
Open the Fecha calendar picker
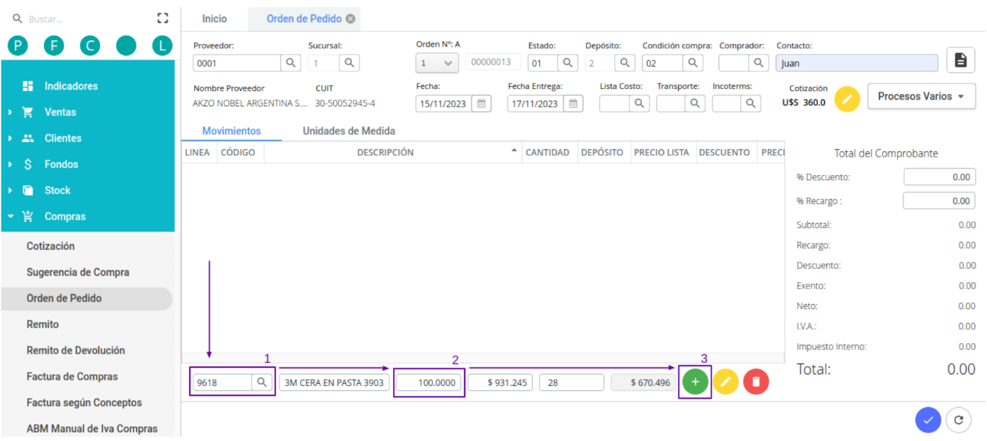click(x=481, y=103)
